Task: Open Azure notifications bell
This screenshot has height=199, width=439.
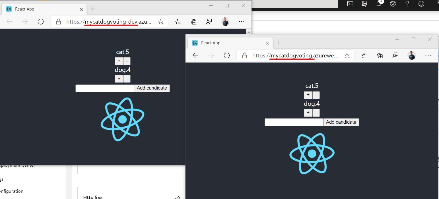Action: [379, 4]
